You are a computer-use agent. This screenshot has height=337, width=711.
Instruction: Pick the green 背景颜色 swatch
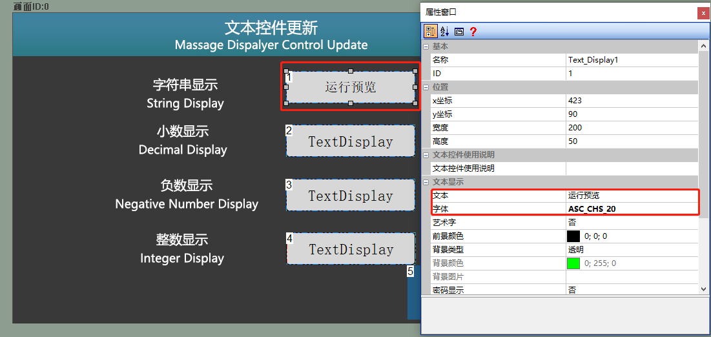573,263
